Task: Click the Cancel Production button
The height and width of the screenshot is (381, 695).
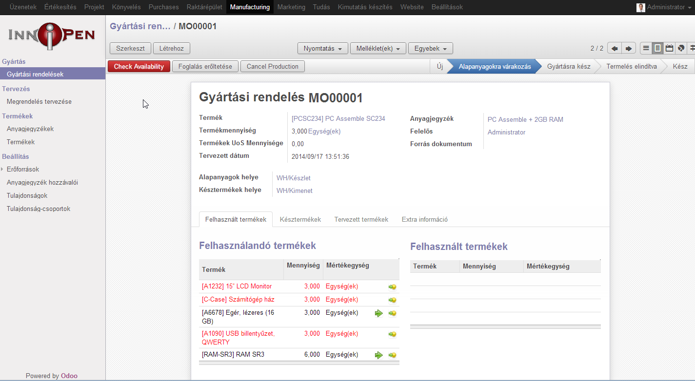Action: (273, 66)
